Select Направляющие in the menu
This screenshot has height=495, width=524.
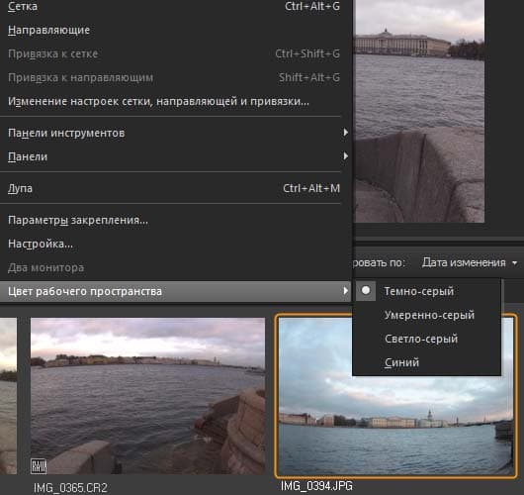coord(174,30)
